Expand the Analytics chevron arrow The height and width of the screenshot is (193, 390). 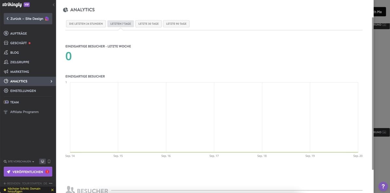point(51,81)
